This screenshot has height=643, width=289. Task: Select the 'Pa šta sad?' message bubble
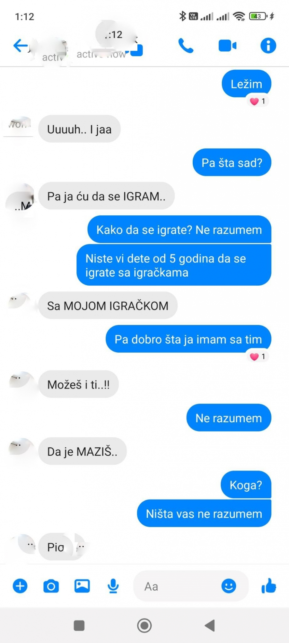(232, 163)
